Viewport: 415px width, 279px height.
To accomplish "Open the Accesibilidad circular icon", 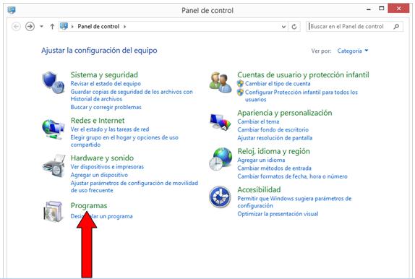I will [x=220, y=197].
